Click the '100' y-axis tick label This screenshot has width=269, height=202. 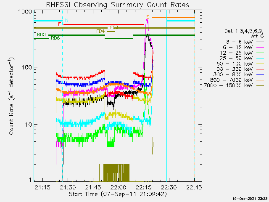(x=27, y=67)
